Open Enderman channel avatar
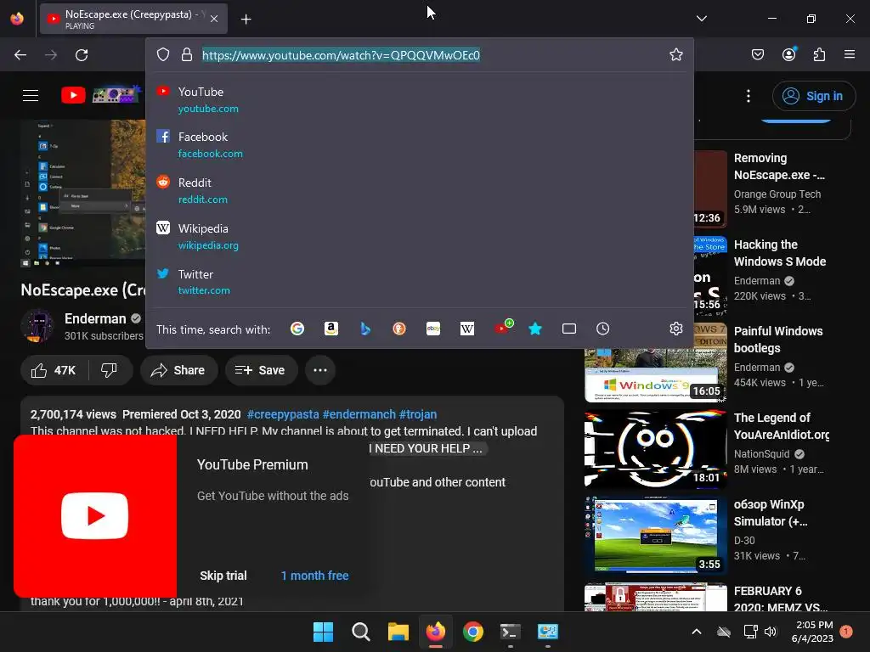This screenshot has height=652, width=870. 37,325
